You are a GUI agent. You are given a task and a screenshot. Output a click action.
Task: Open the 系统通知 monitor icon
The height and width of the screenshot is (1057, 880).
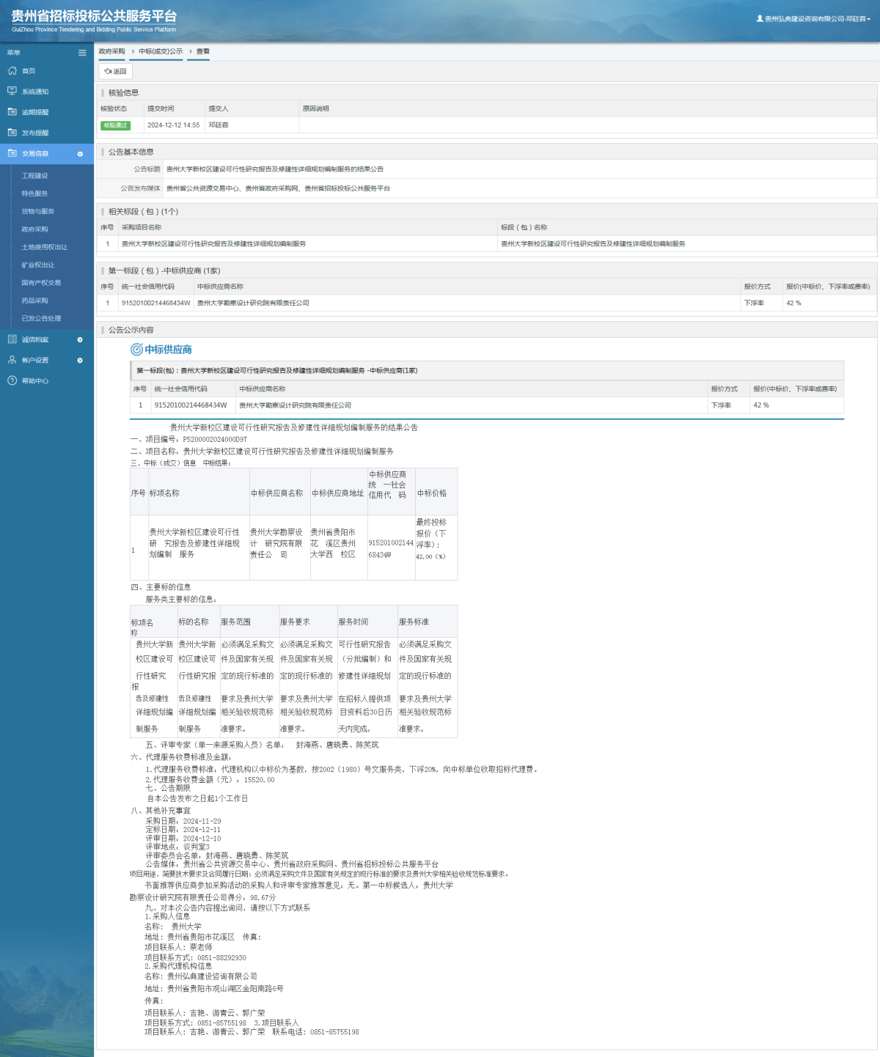[x=12, y=92]
